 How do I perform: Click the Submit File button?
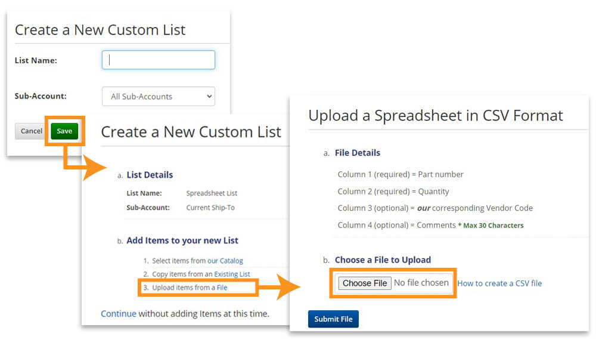tap(333, 319)
